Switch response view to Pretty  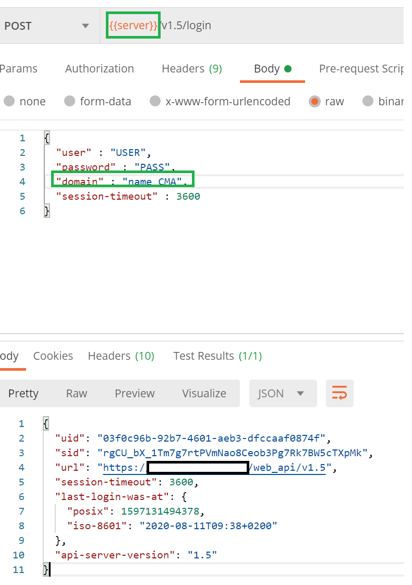(x=23, y=393)
